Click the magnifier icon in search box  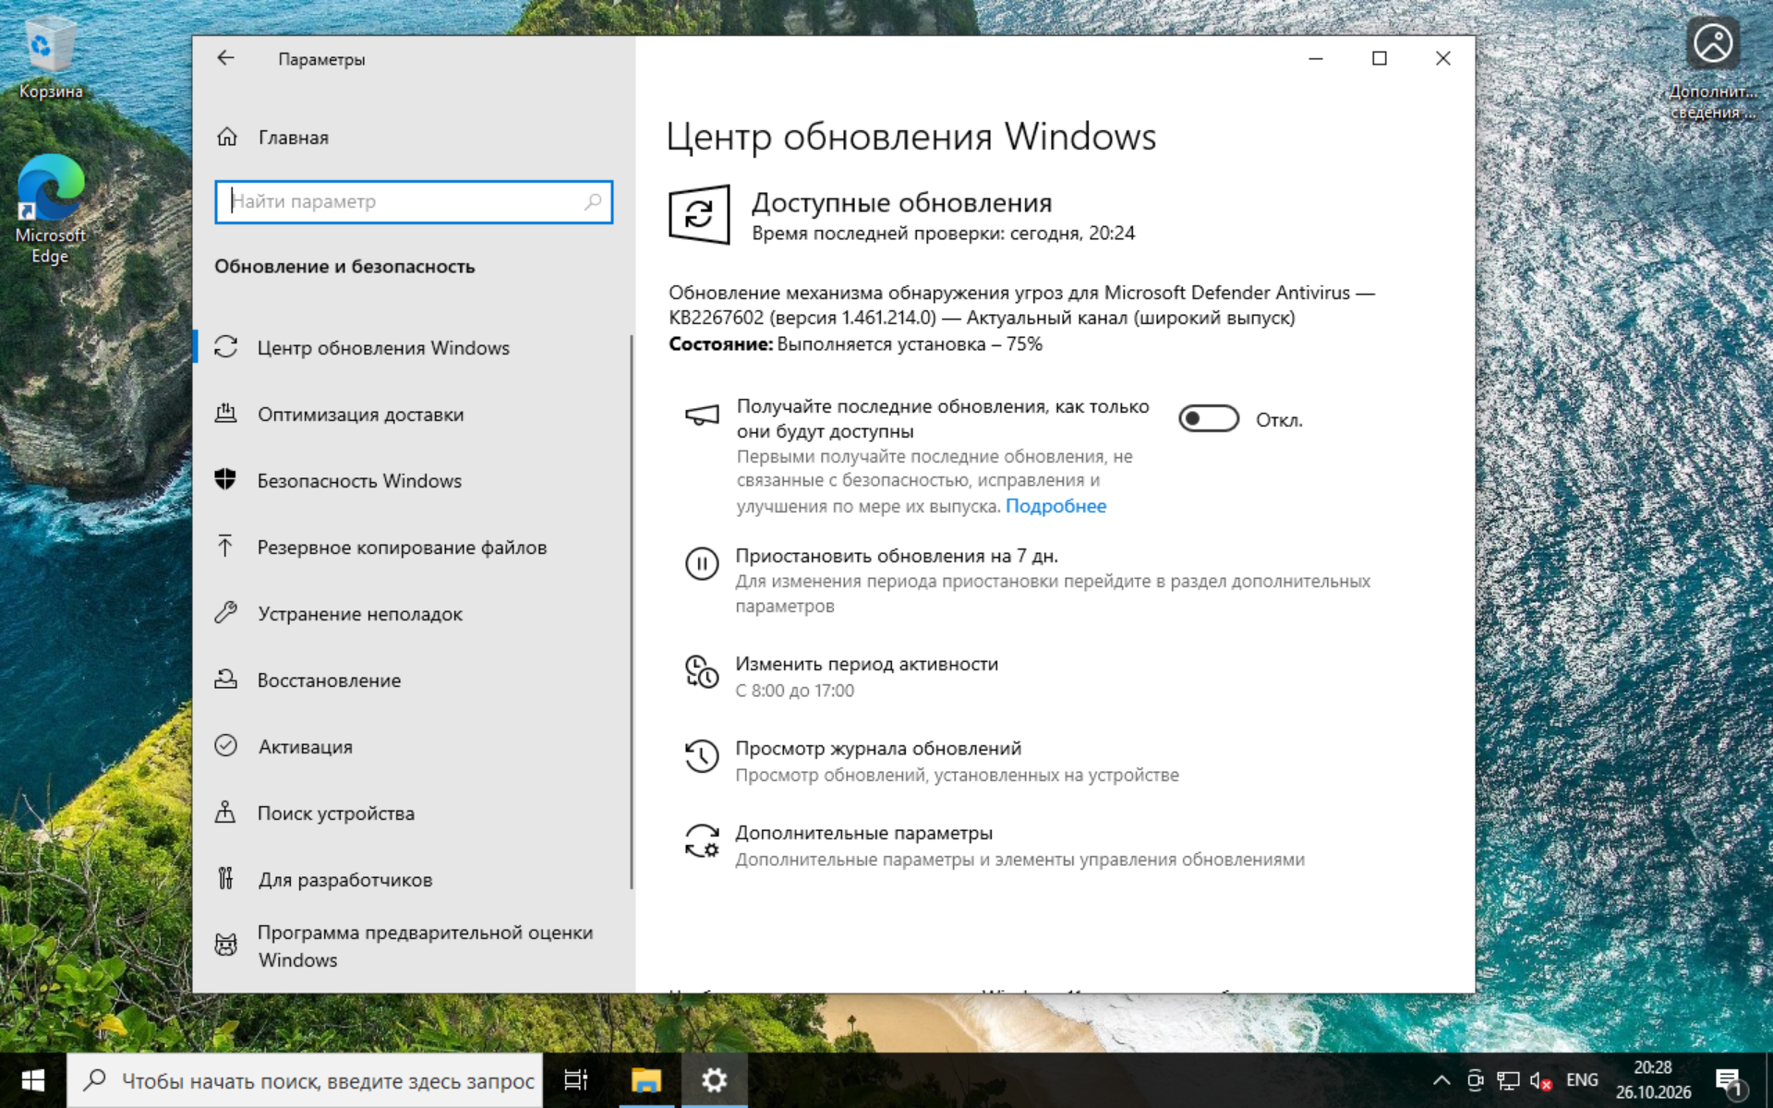click(x=593, y=201)
